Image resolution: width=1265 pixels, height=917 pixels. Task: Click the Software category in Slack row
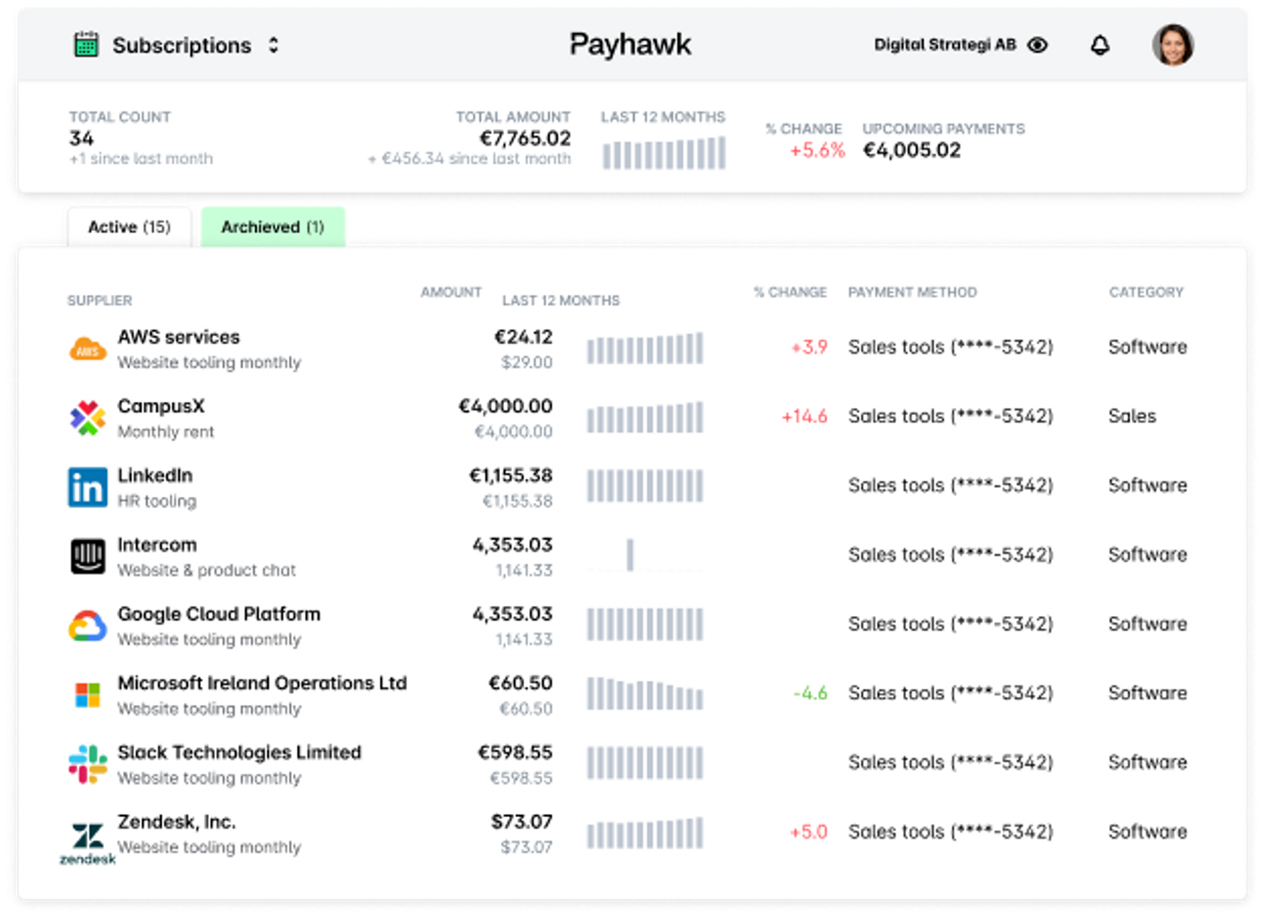[x=1148, y=762]
